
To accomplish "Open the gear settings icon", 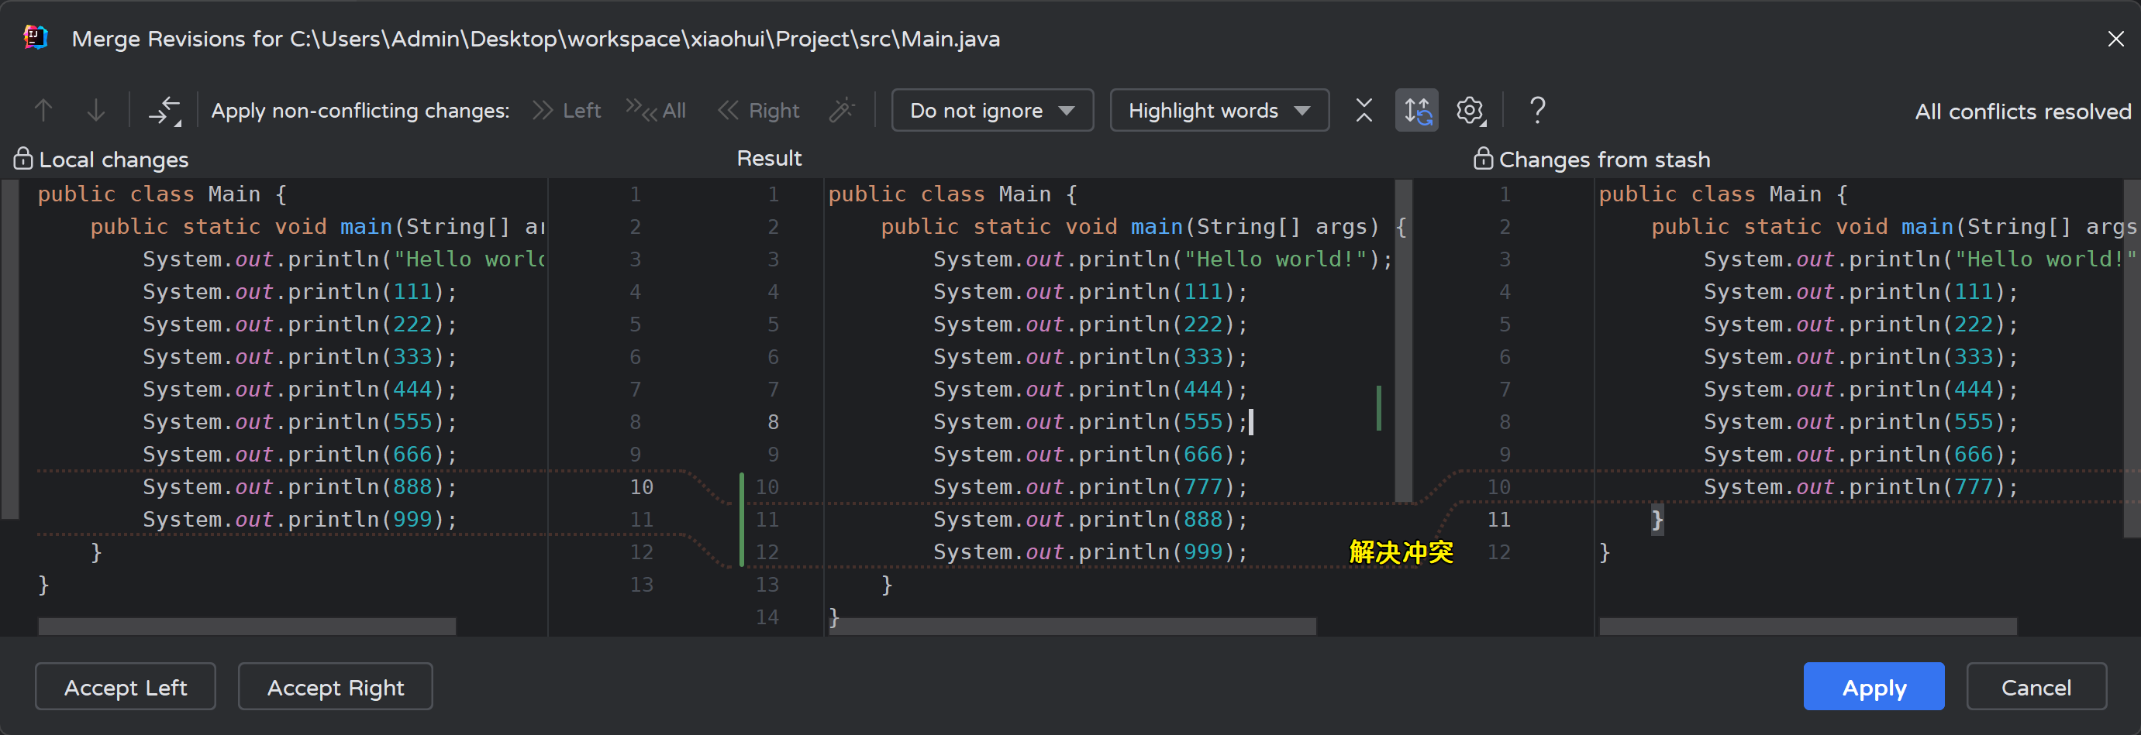I will click(x=1470, y=111).
